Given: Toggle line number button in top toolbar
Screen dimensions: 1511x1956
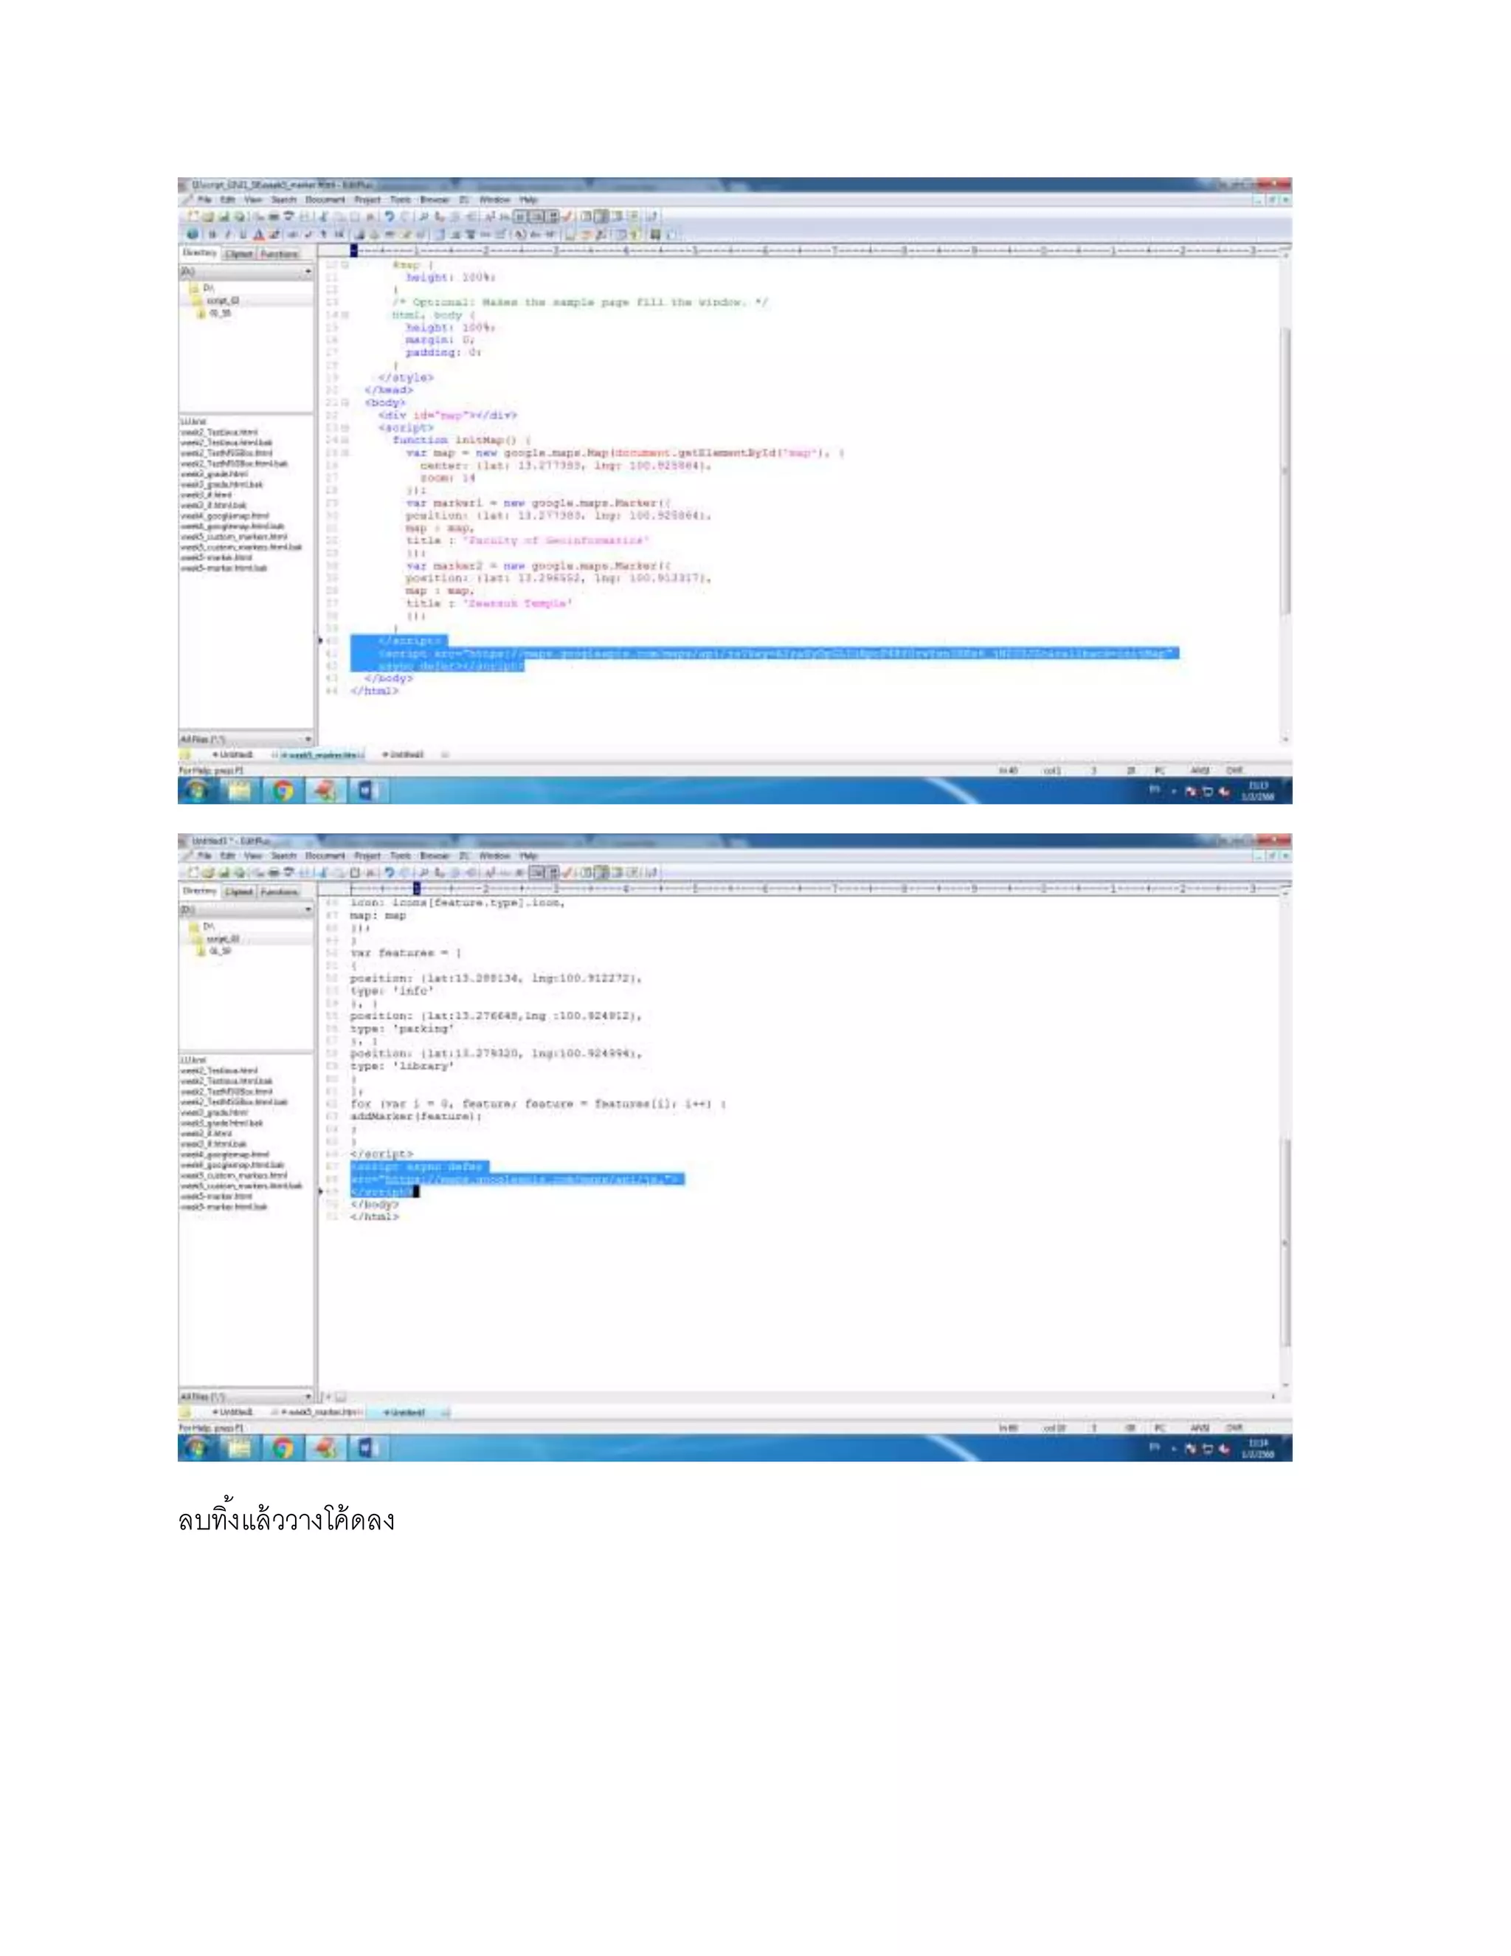Looking at the screenshot, I should (538, 216).
